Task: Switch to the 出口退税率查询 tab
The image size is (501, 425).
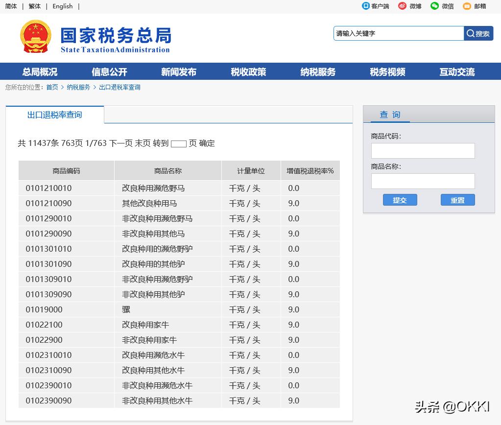Action: tap(54, 114)
